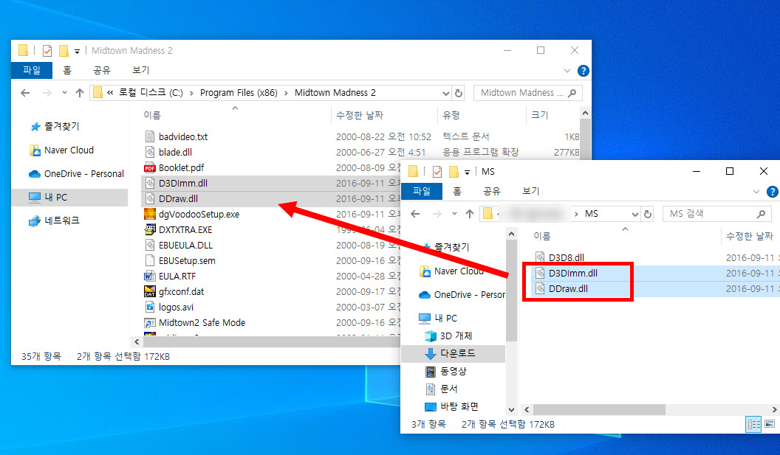Switch to details view in MS window
Viewport: 780px width, 455px height.
[753, 424]
